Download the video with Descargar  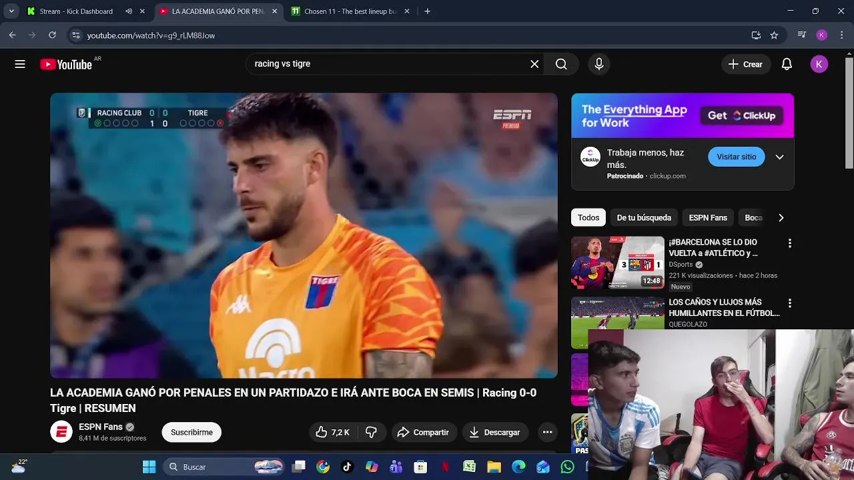pyautogui.click(x=494, y=432)
